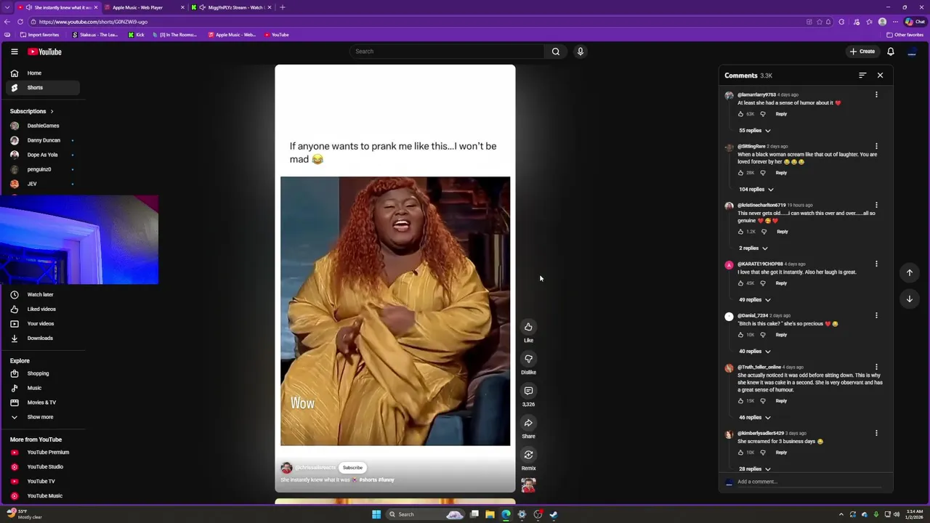Screen dimensions: 930x523
Task: Share the Short video
Action: (x=528, y=423)
